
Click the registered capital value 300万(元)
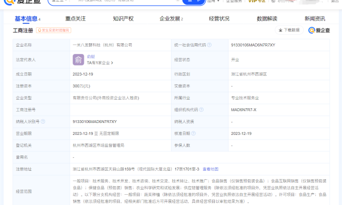[82, 86]
